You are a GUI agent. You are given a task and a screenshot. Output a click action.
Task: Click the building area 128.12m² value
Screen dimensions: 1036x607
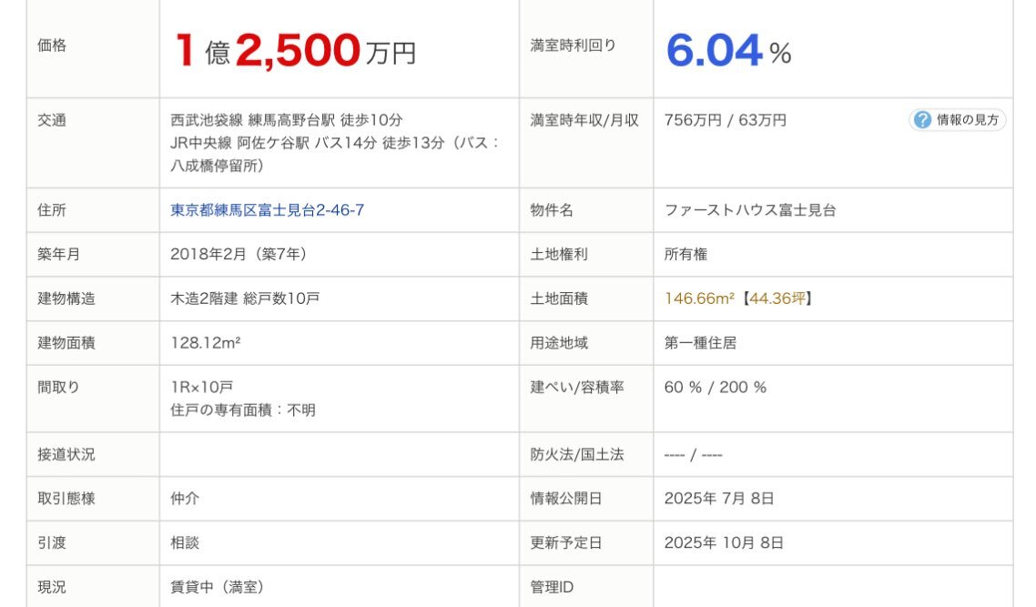click(x=206, y=343)
